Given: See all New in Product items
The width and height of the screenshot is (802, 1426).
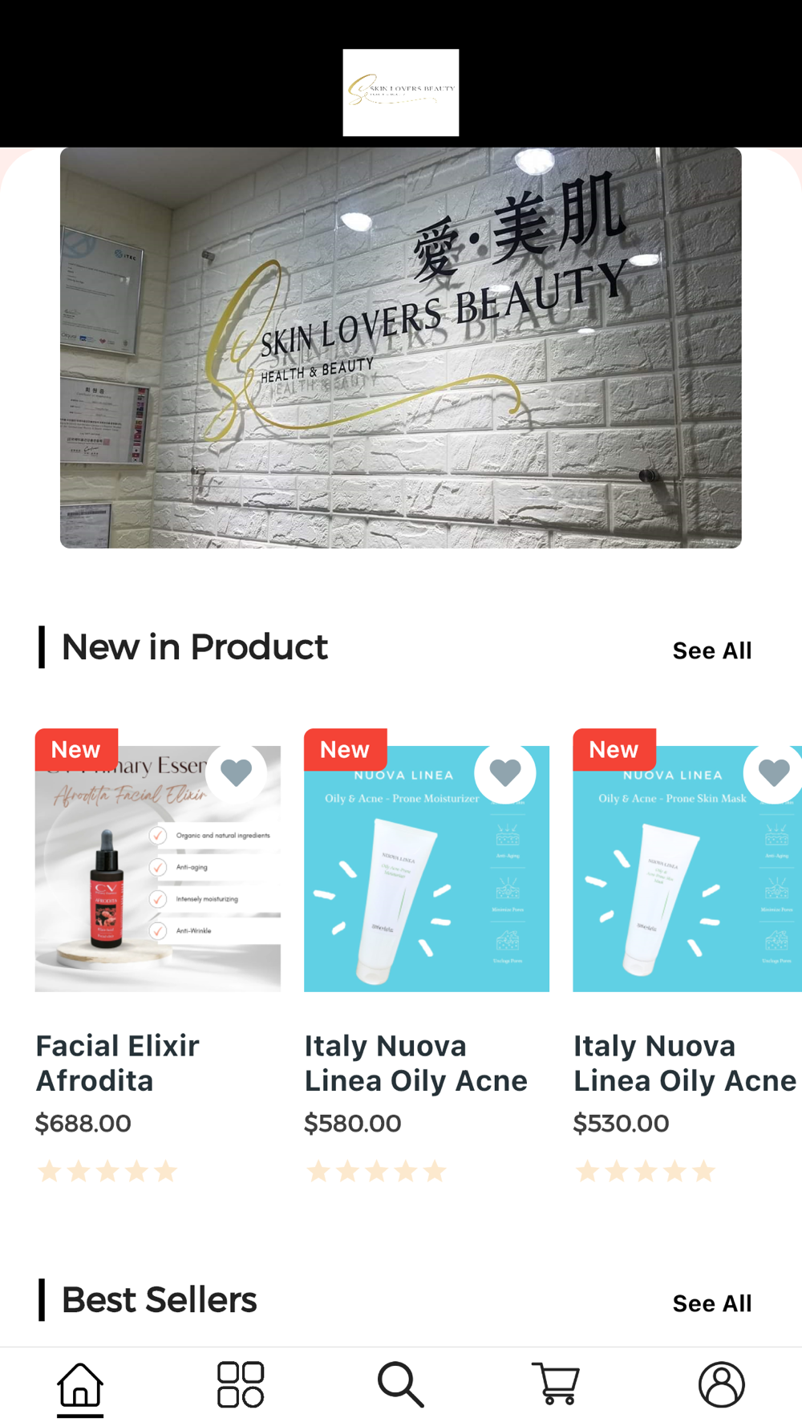Looking at the screenshot, I should click(712, 650).
